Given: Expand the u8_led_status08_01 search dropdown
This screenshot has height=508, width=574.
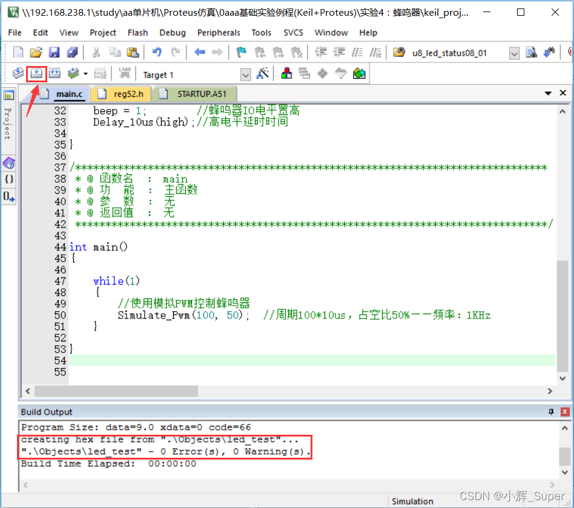Looking at the screenshot, I should (x=514, y=53).
